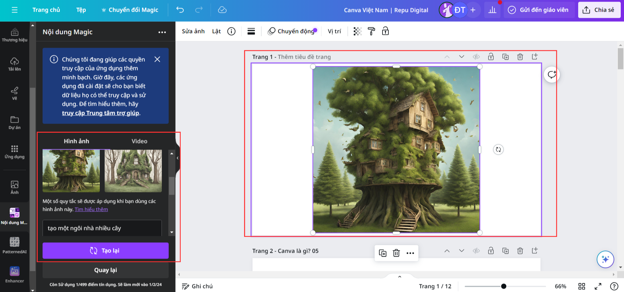Switch to the Video tab
This screenshot has height=292, width=624.
pyautogui.click(x=139, y=141)
